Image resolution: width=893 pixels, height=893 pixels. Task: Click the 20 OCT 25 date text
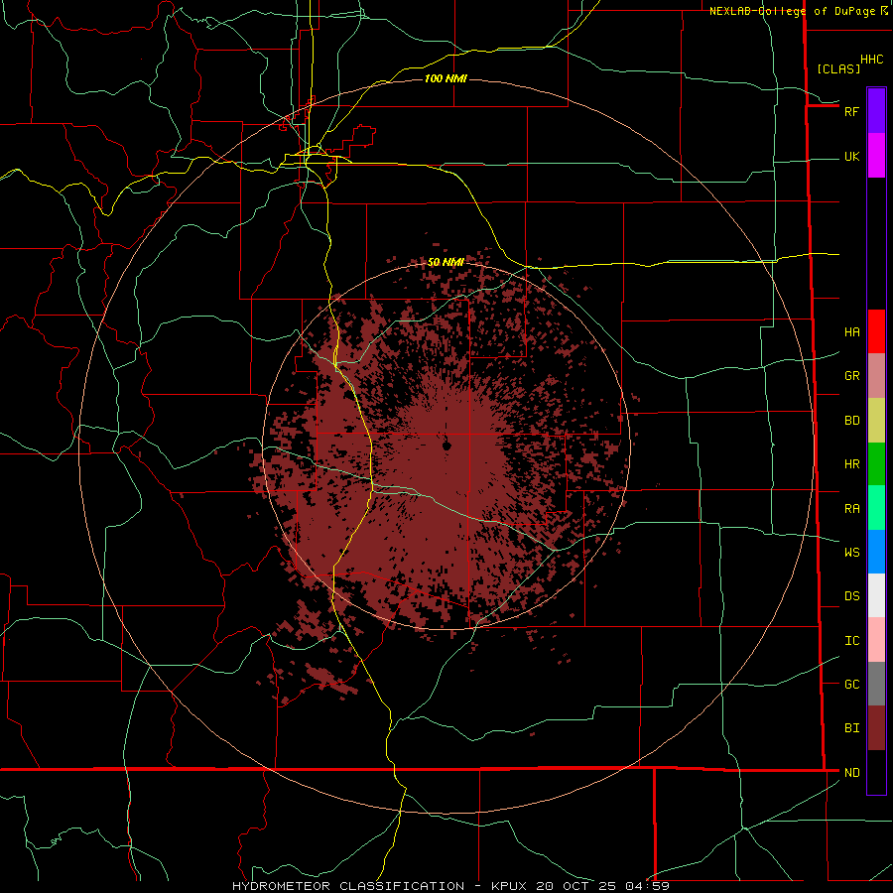576,886
